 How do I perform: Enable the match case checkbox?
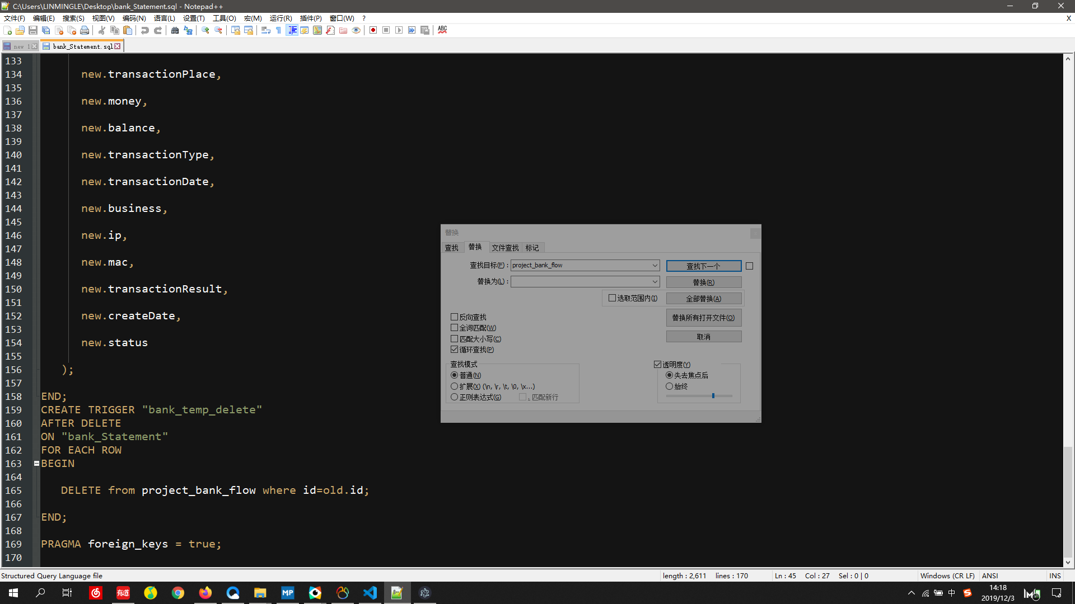click(455, 339)
